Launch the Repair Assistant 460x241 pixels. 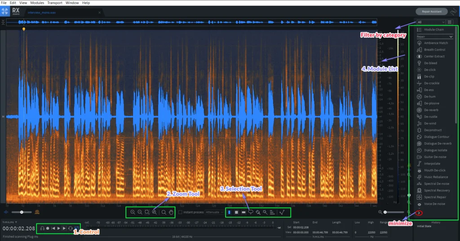point(432,11)
